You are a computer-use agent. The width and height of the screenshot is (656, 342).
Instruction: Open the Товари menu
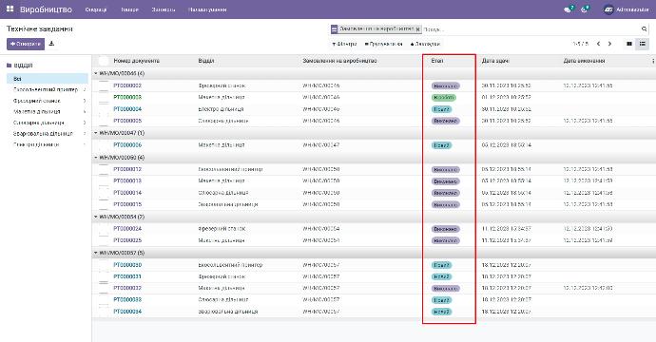[129, 9]
